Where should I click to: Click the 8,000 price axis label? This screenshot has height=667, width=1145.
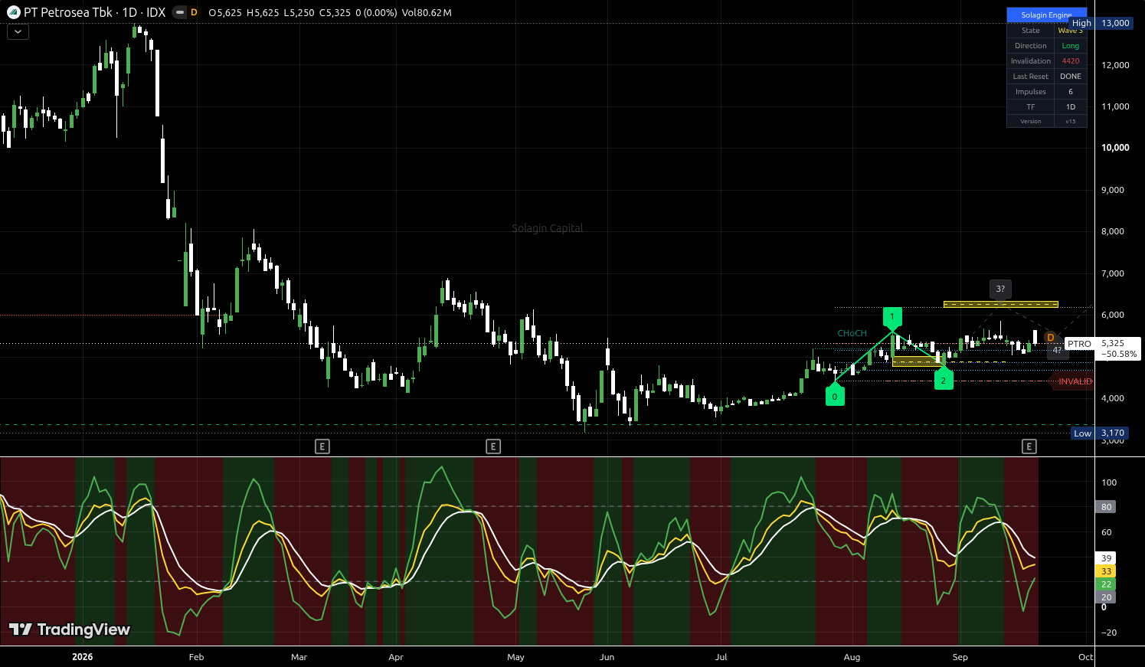click(1113, 231)
